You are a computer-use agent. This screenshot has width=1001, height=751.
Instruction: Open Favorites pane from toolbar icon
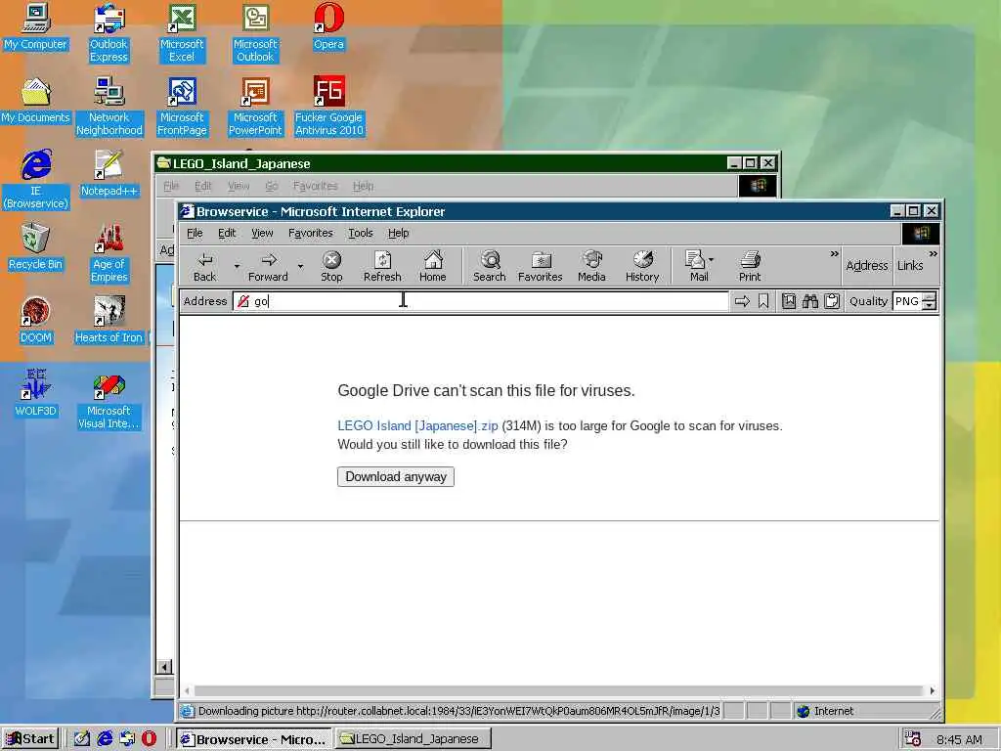[540, 266]
